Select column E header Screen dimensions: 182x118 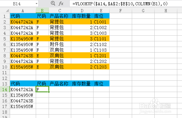tap(101, 11)
